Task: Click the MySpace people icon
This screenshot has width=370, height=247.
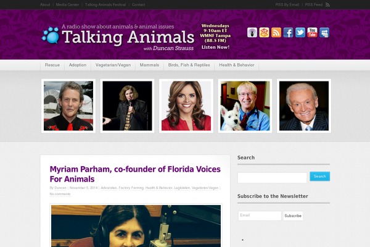Action: click(324, 32)
